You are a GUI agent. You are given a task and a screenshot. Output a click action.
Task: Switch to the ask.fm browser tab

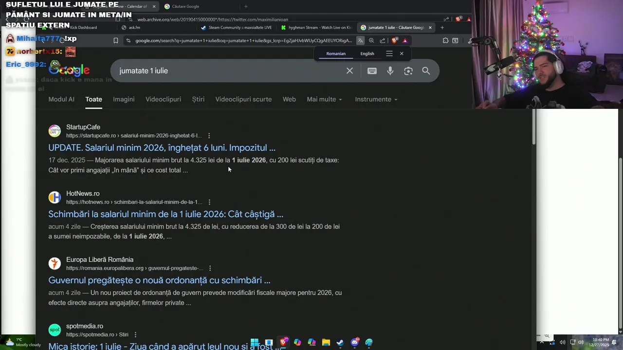coord(156,28)
